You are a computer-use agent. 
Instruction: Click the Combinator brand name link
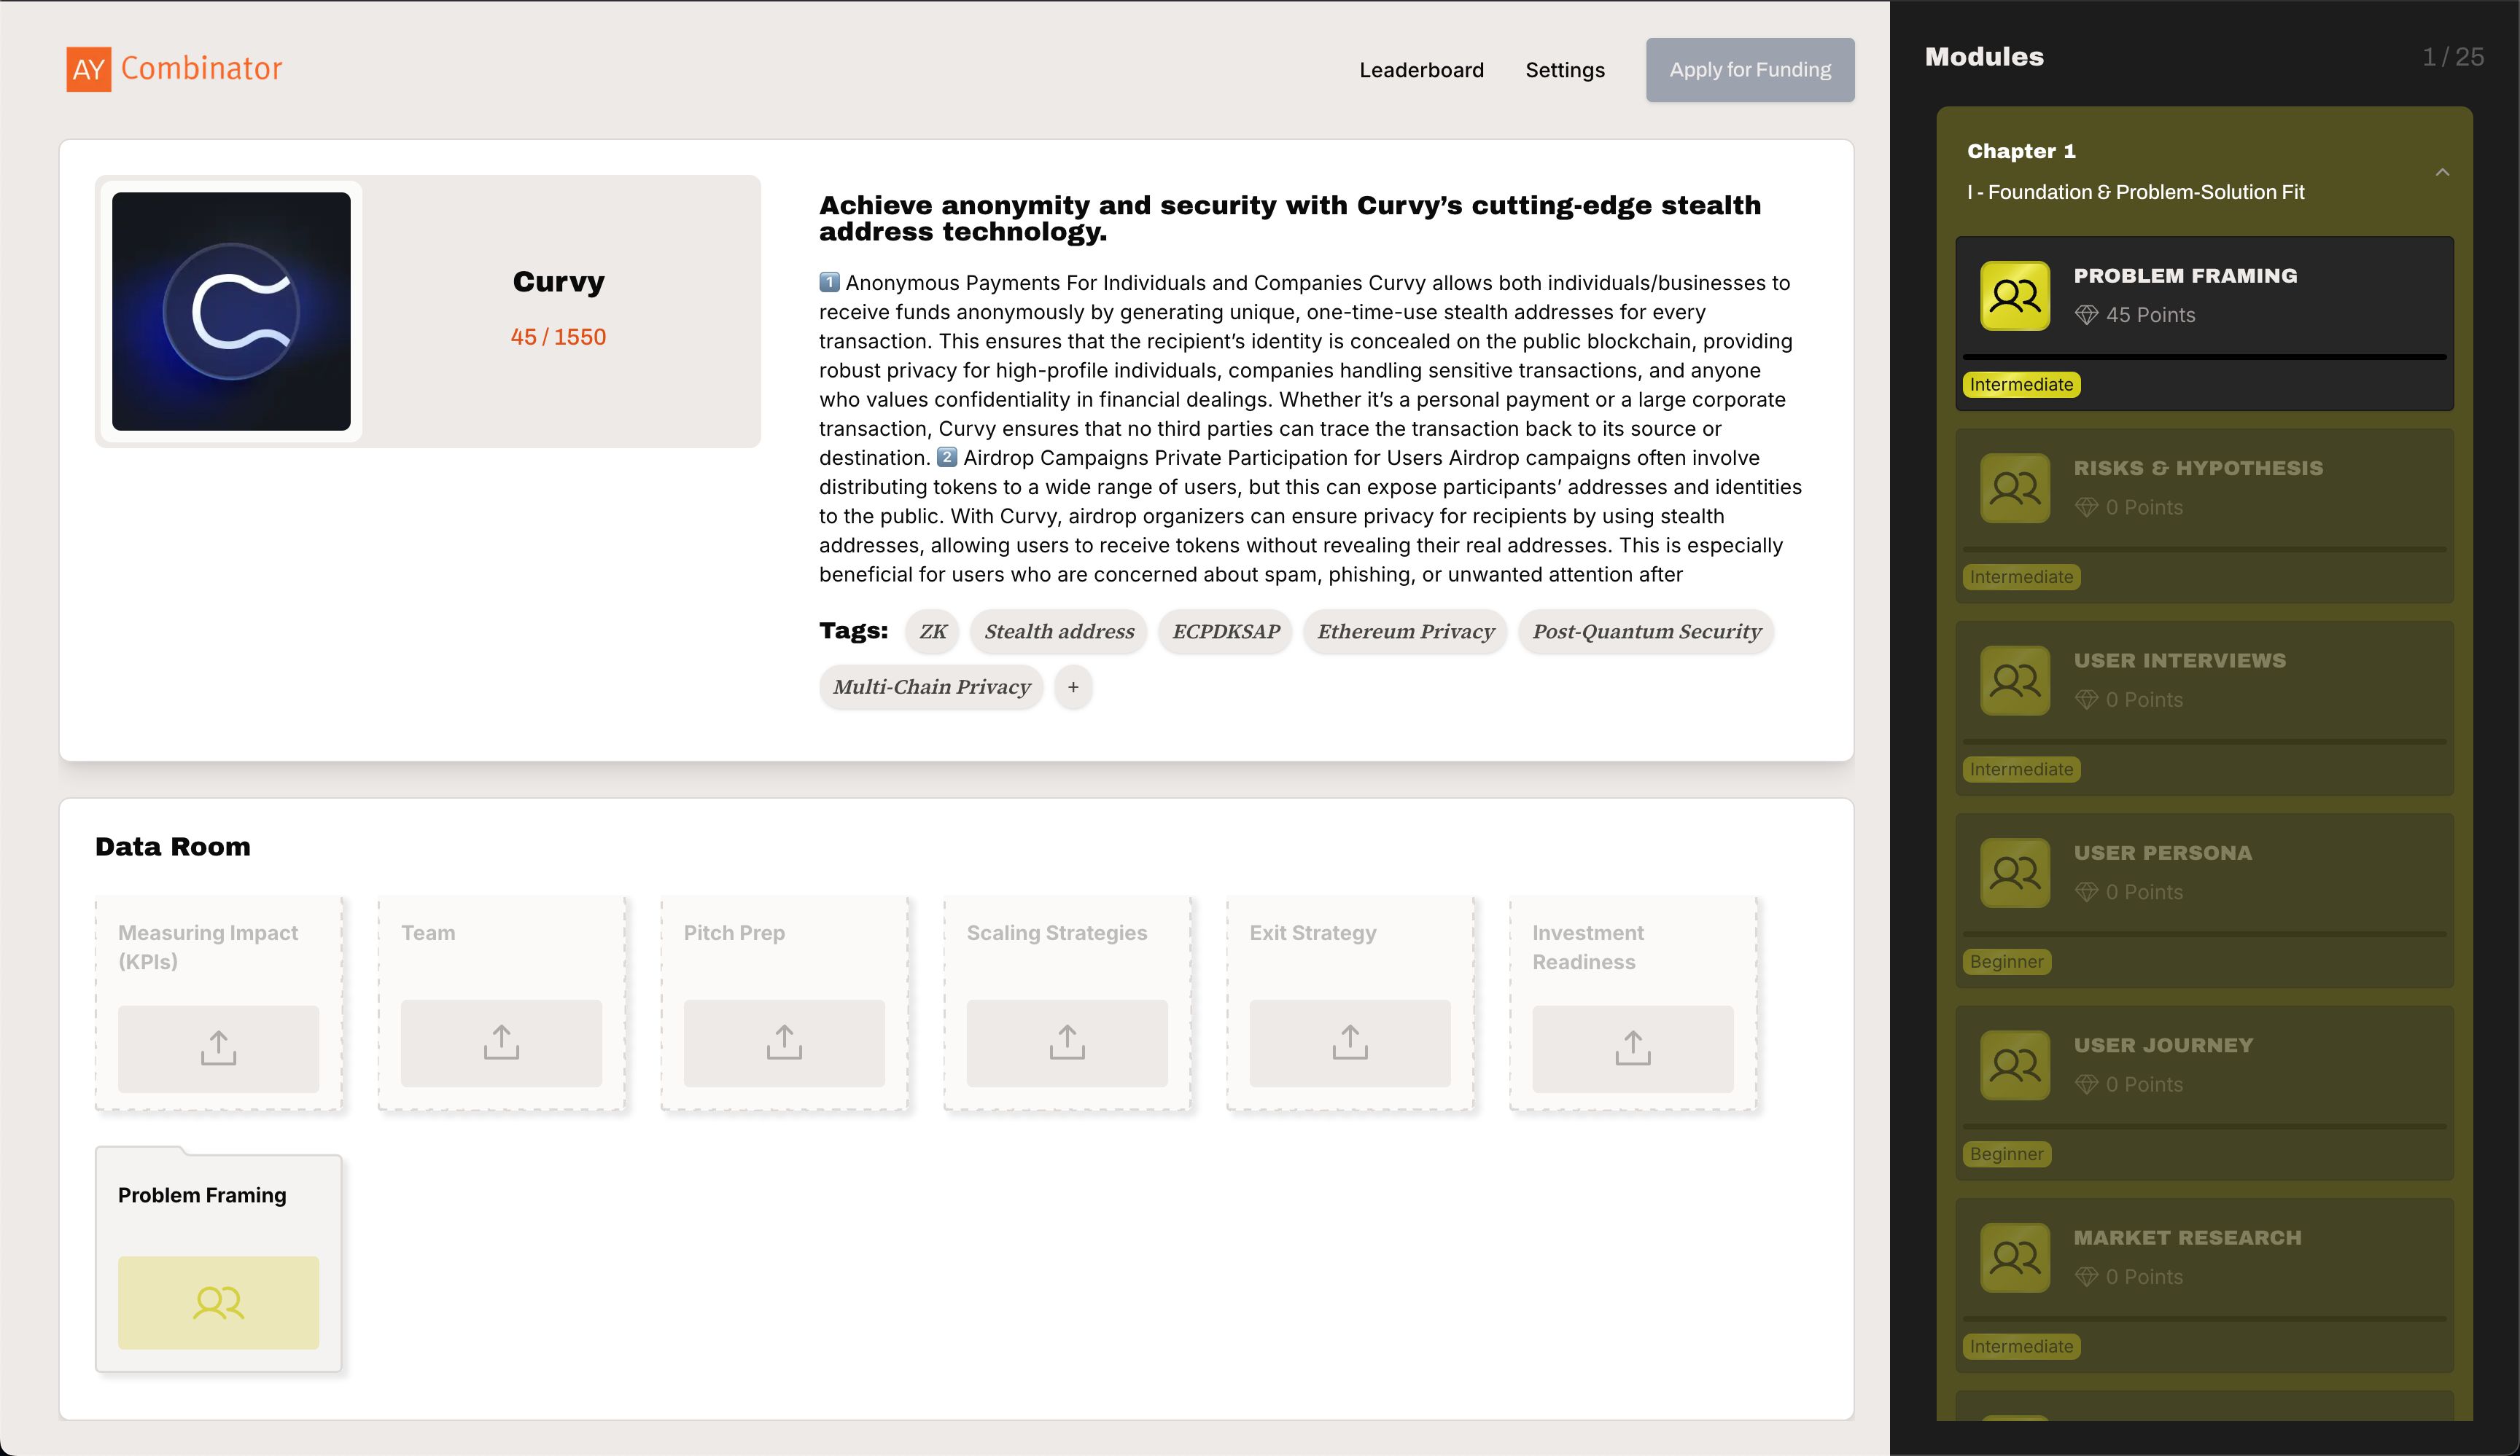202,68
